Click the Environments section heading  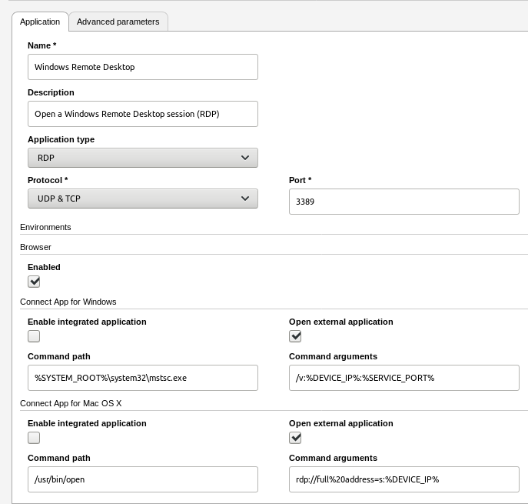pos(45,227)
